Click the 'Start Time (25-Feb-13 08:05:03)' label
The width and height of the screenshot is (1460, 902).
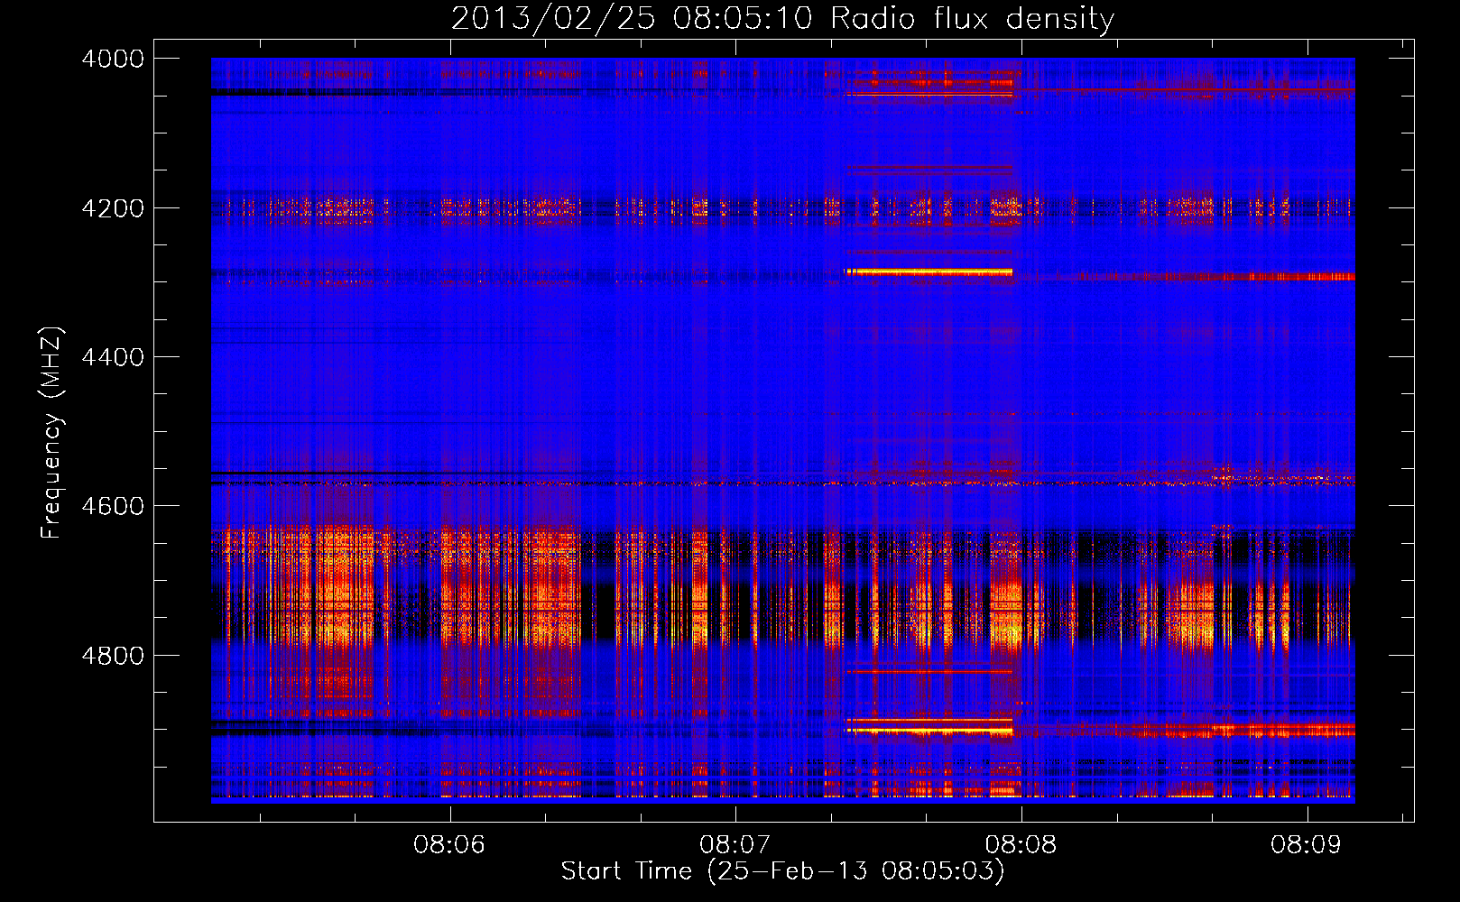(x=782, y=871)
